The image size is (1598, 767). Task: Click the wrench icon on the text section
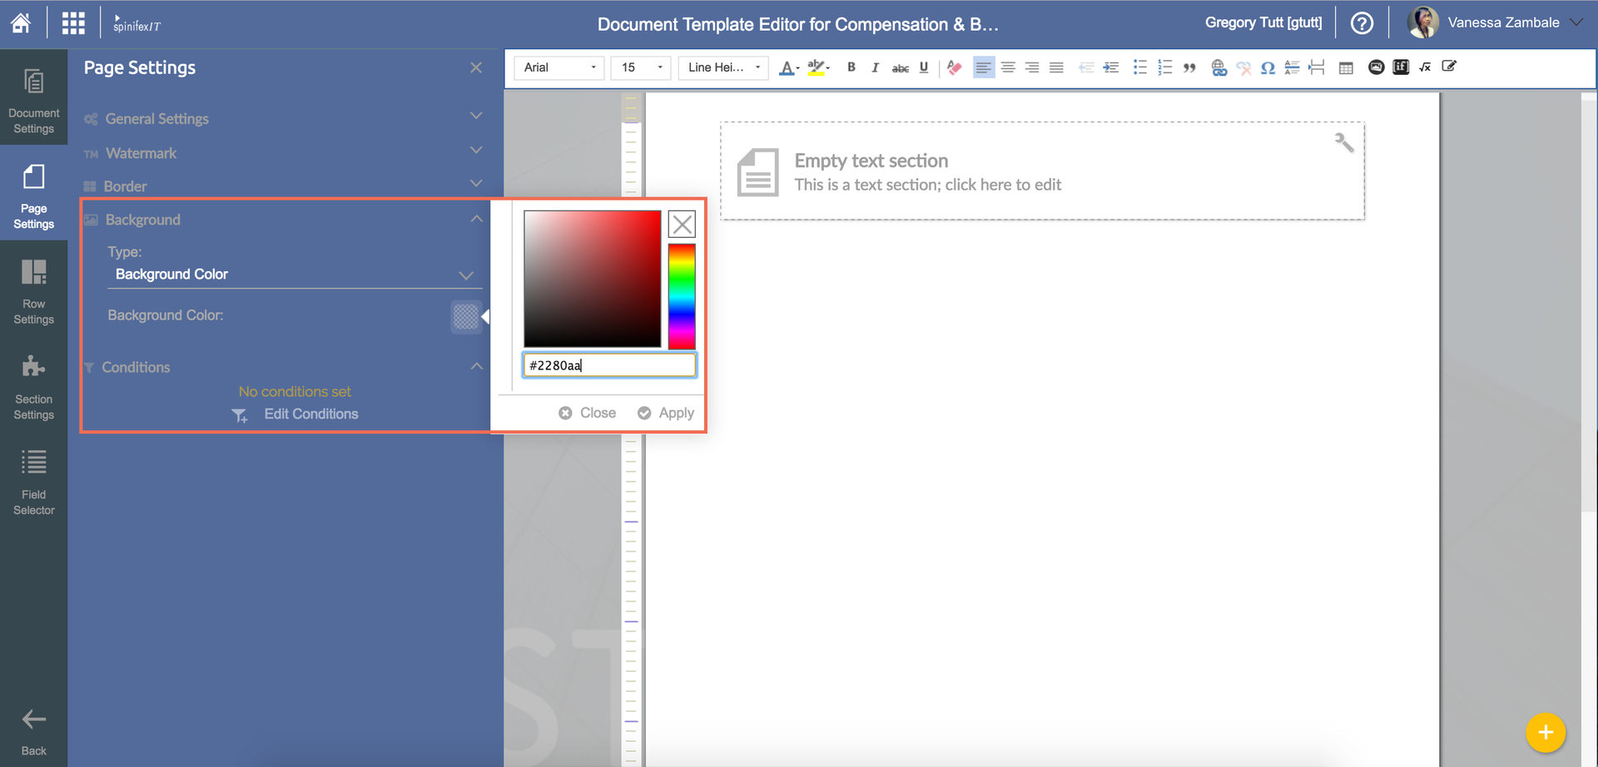[1343, 143]
